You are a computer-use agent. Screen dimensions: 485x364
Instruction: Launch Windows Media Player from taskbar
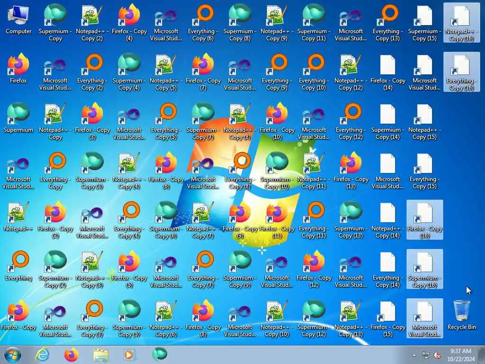coord(129,355)
